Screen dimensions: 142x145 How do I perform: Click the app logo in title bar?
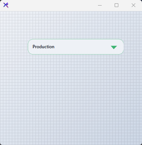point(6,5)
